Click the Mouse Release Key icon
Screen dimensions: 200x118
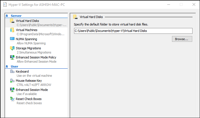pyautogui.click(x=12, y=81)
